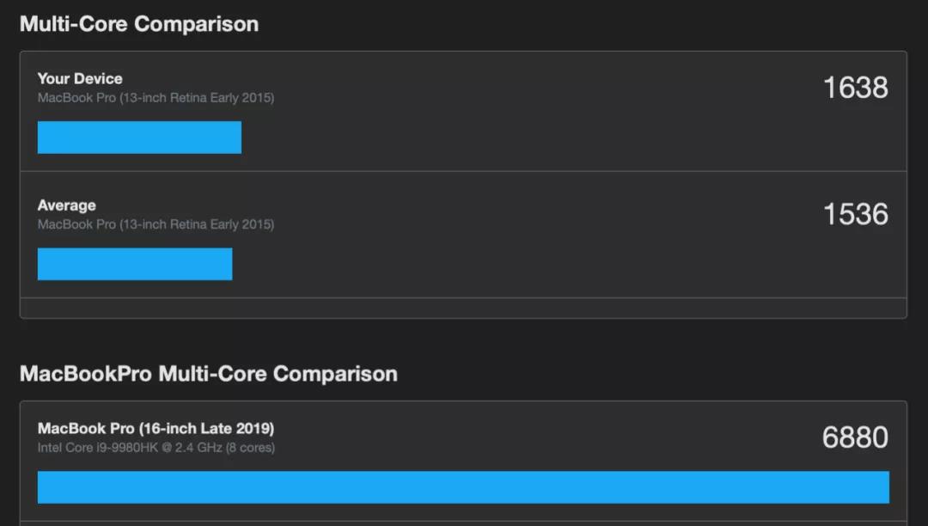Viewport: 928px width, 526px height.
Task: Click the dark gap between the two comparison cards
Action: coord(463,339)
